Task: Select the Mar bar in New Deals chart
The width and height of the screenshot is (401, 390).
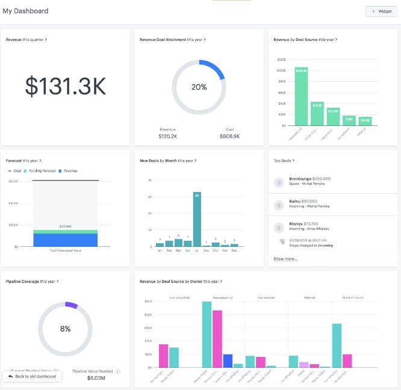Action: click(x=178, y=243)
